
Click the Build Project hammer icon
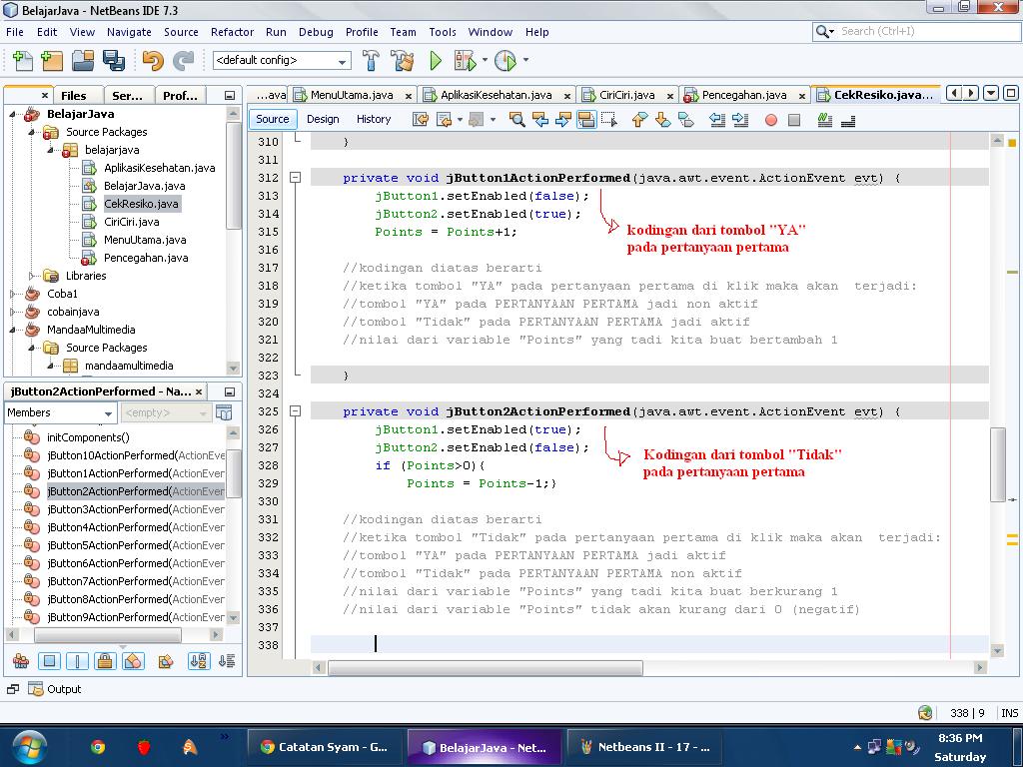(371, 61)
